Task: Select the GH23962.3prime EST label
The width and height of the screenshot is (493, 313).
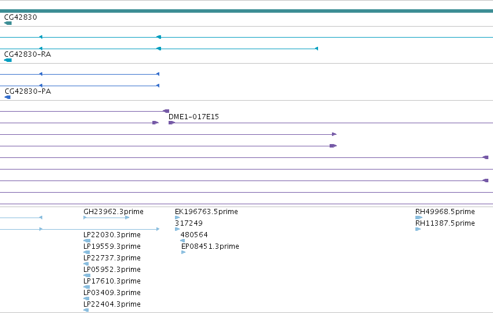Action: pos(114,212)
